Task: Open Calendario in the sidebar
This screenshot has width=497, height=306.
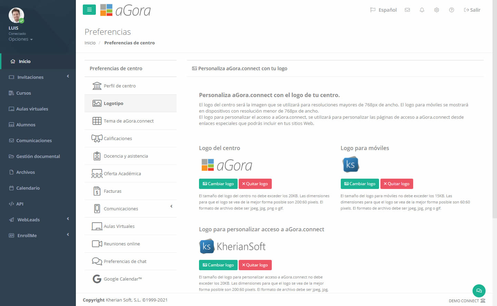Action: (38, 188)
